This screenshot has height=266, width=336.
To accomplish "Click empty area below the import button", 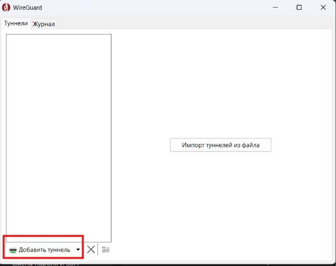I will coord(220,200).
